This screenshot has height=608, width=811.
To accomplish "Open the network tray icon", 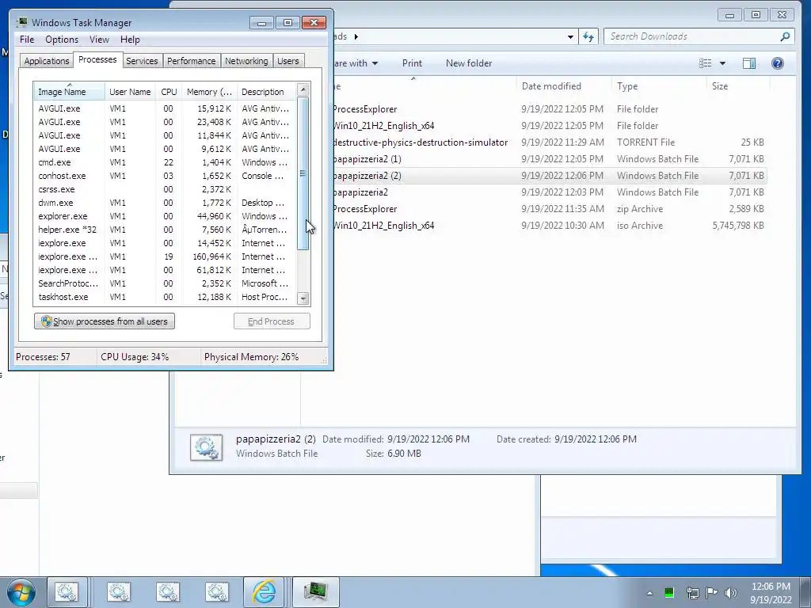I will click(692, 592).
